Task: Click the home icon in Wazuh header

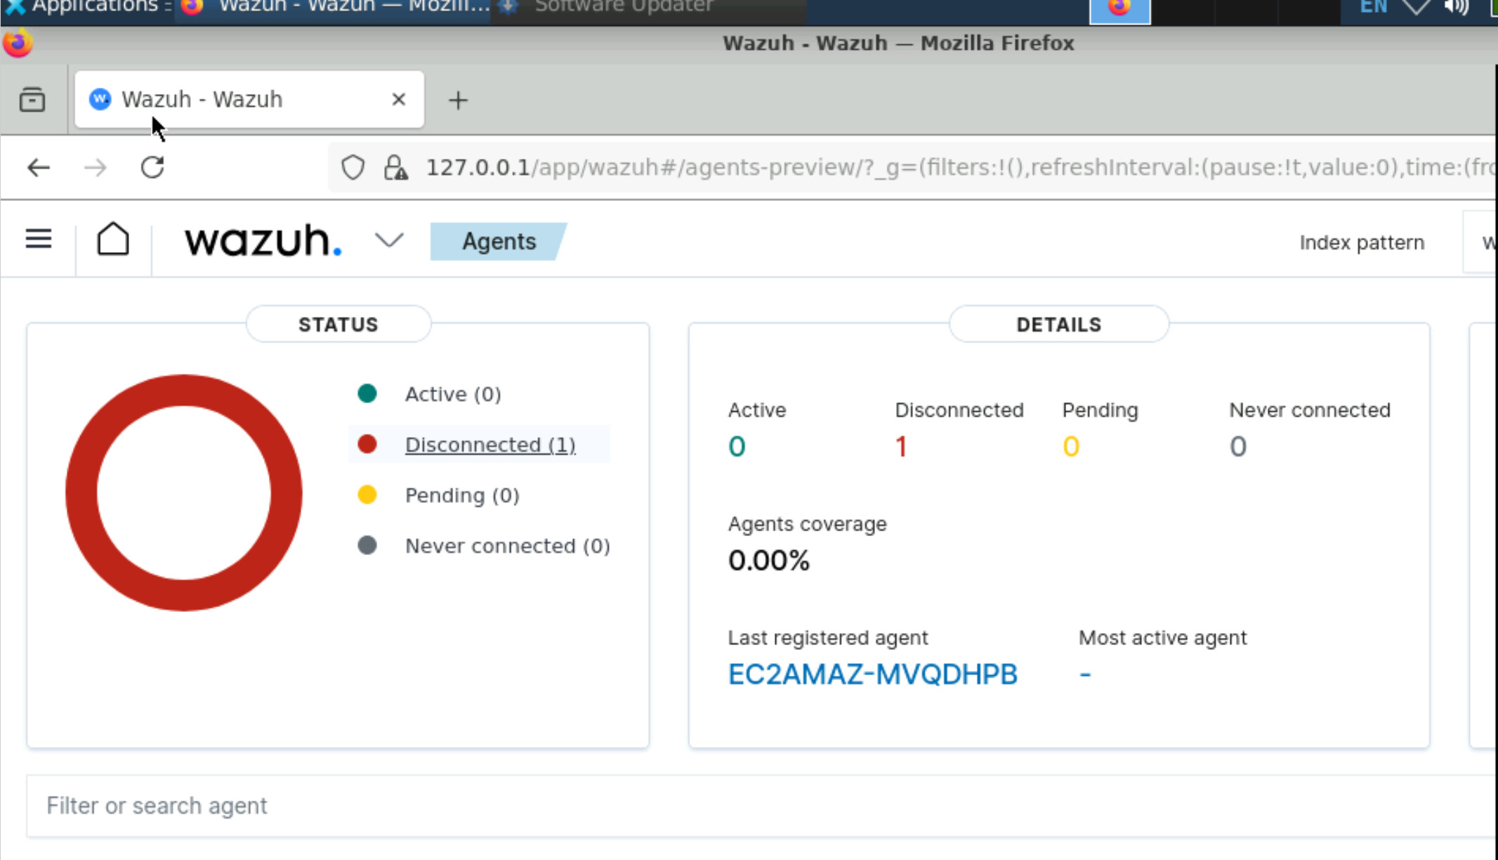Action: [x=113, y=240]
